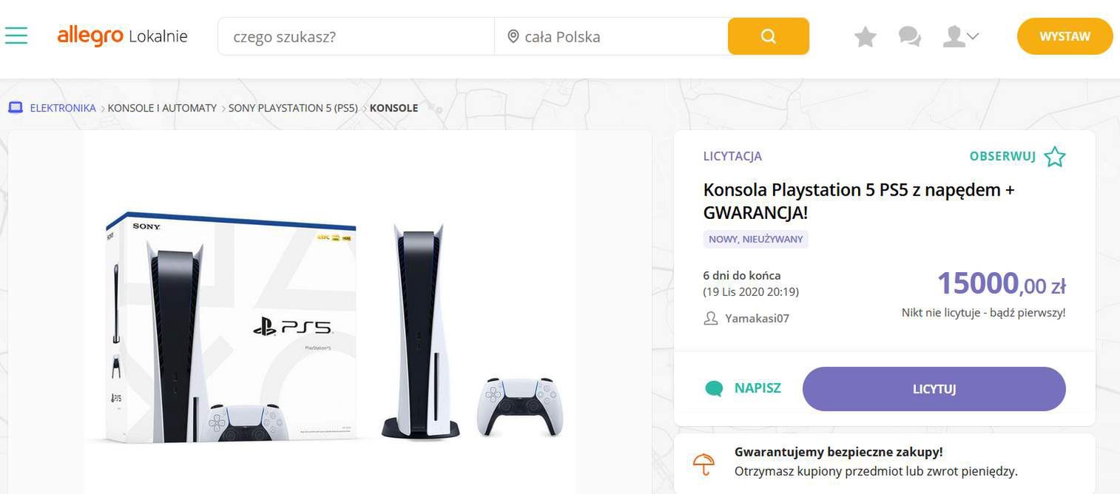
Task: Click the WYSTAW button
Action: point(1065,36)
